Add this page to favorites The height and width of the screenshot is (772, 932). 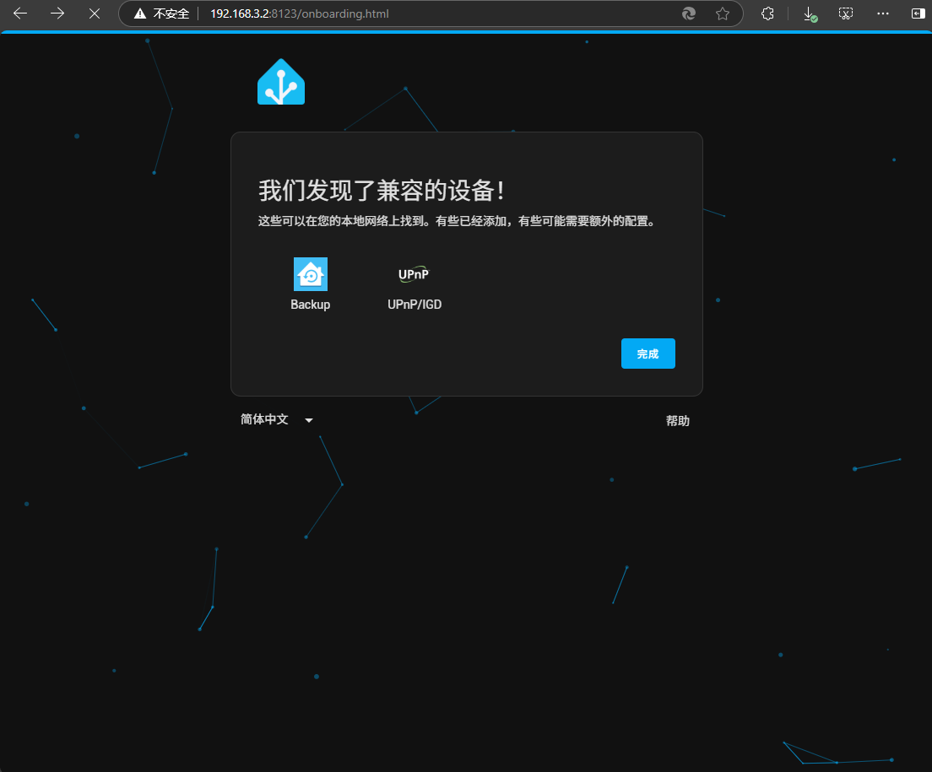(x=722, y=13)
